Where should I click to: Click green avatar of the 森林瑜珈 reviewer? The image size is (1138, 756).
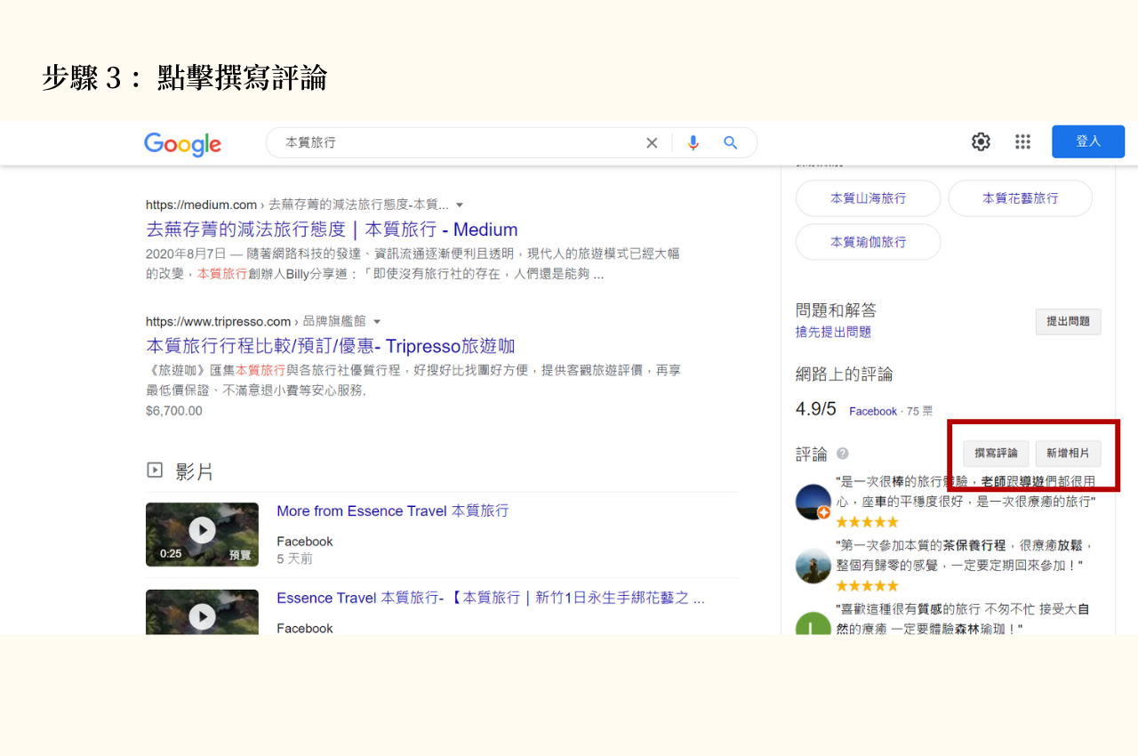point(813,623)
